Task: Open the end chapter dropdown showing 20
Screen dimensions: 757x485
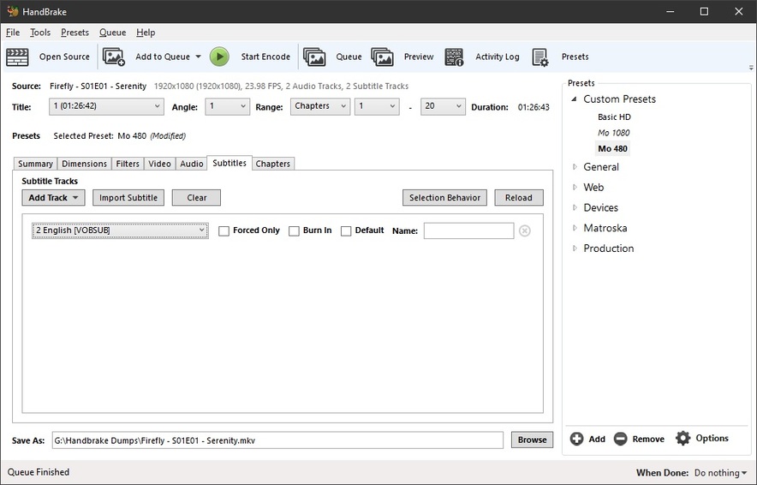Action: tap(443, 106)
